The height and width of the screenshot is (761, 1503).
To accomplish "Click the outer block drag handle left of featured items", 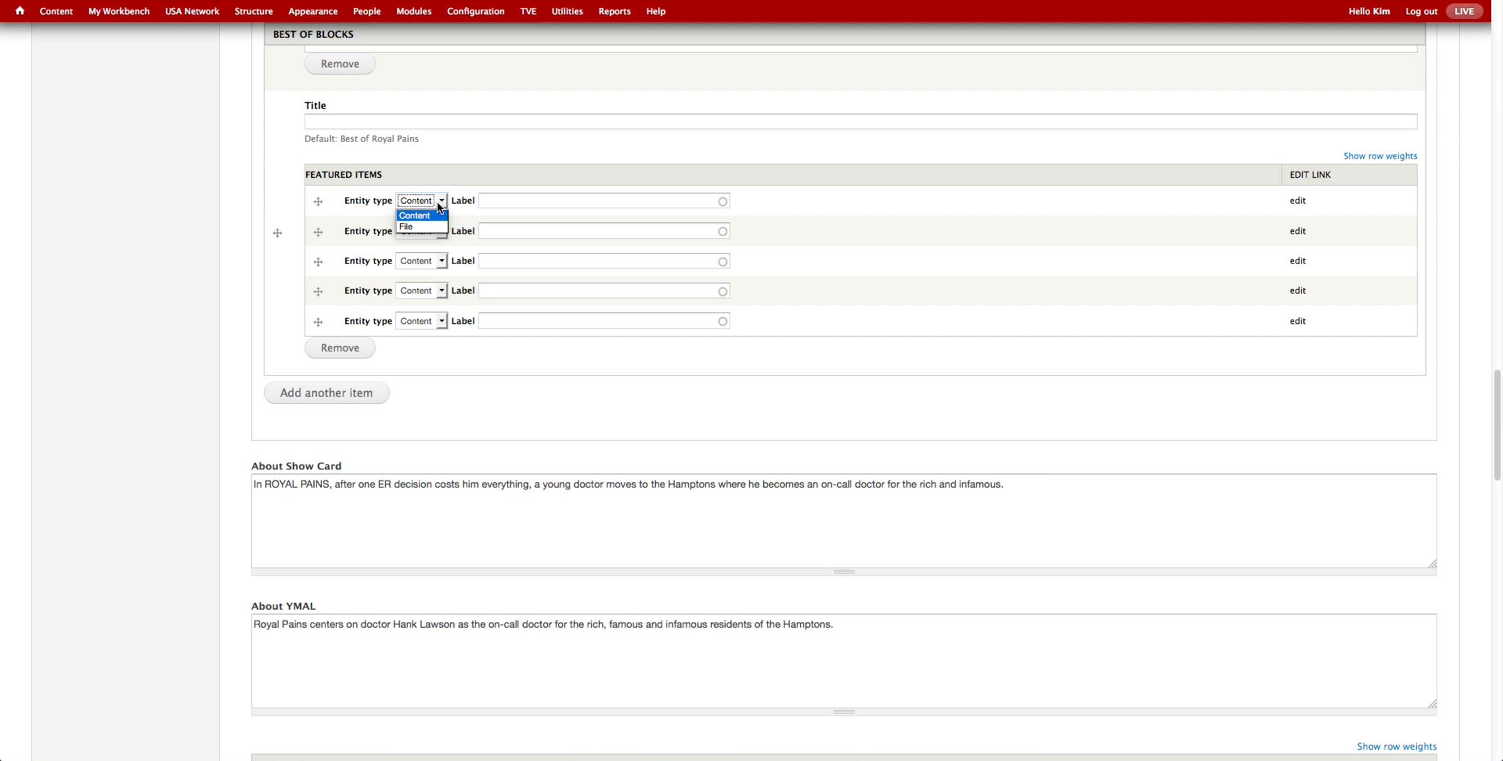I will [277, 233].
